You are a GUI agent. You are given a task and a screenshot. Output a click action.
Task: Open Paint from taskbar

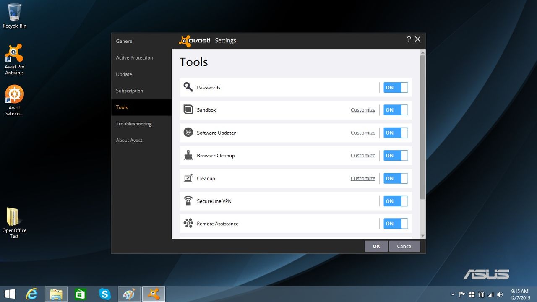[x=129, y=294]
